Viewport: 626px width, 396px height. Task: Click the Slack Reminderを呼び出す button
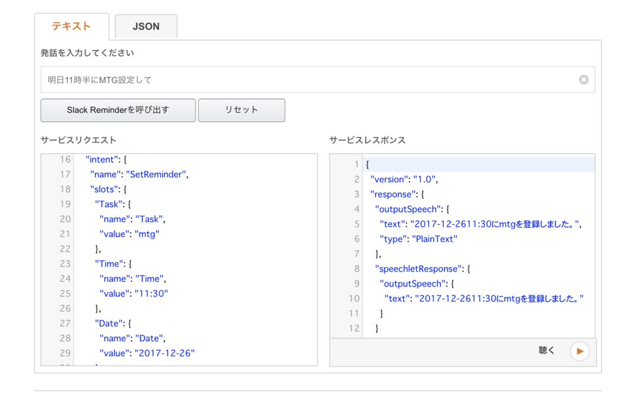pos(118,110)
